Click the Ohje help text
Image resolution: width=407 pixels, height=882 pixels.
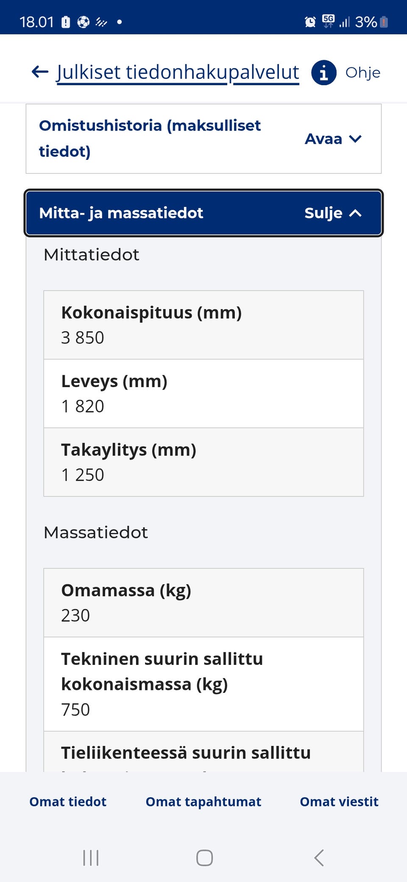[x=363, y=73]
